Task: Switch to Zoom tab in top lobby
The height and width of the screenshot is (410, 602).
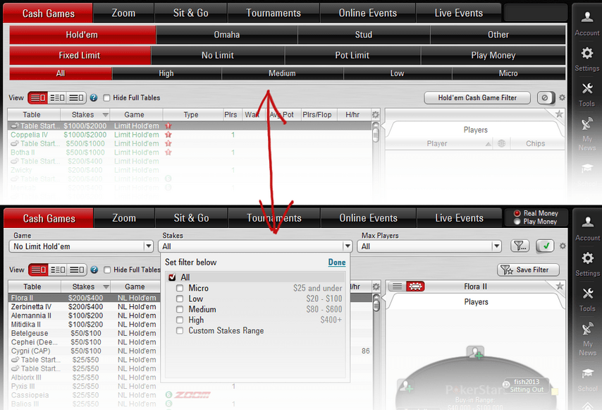Action: (x=123, y=13)
